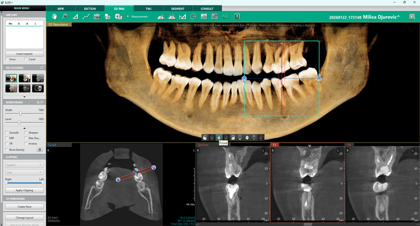
Task: Open the CONSULT tab
Action: click(207, 8)
